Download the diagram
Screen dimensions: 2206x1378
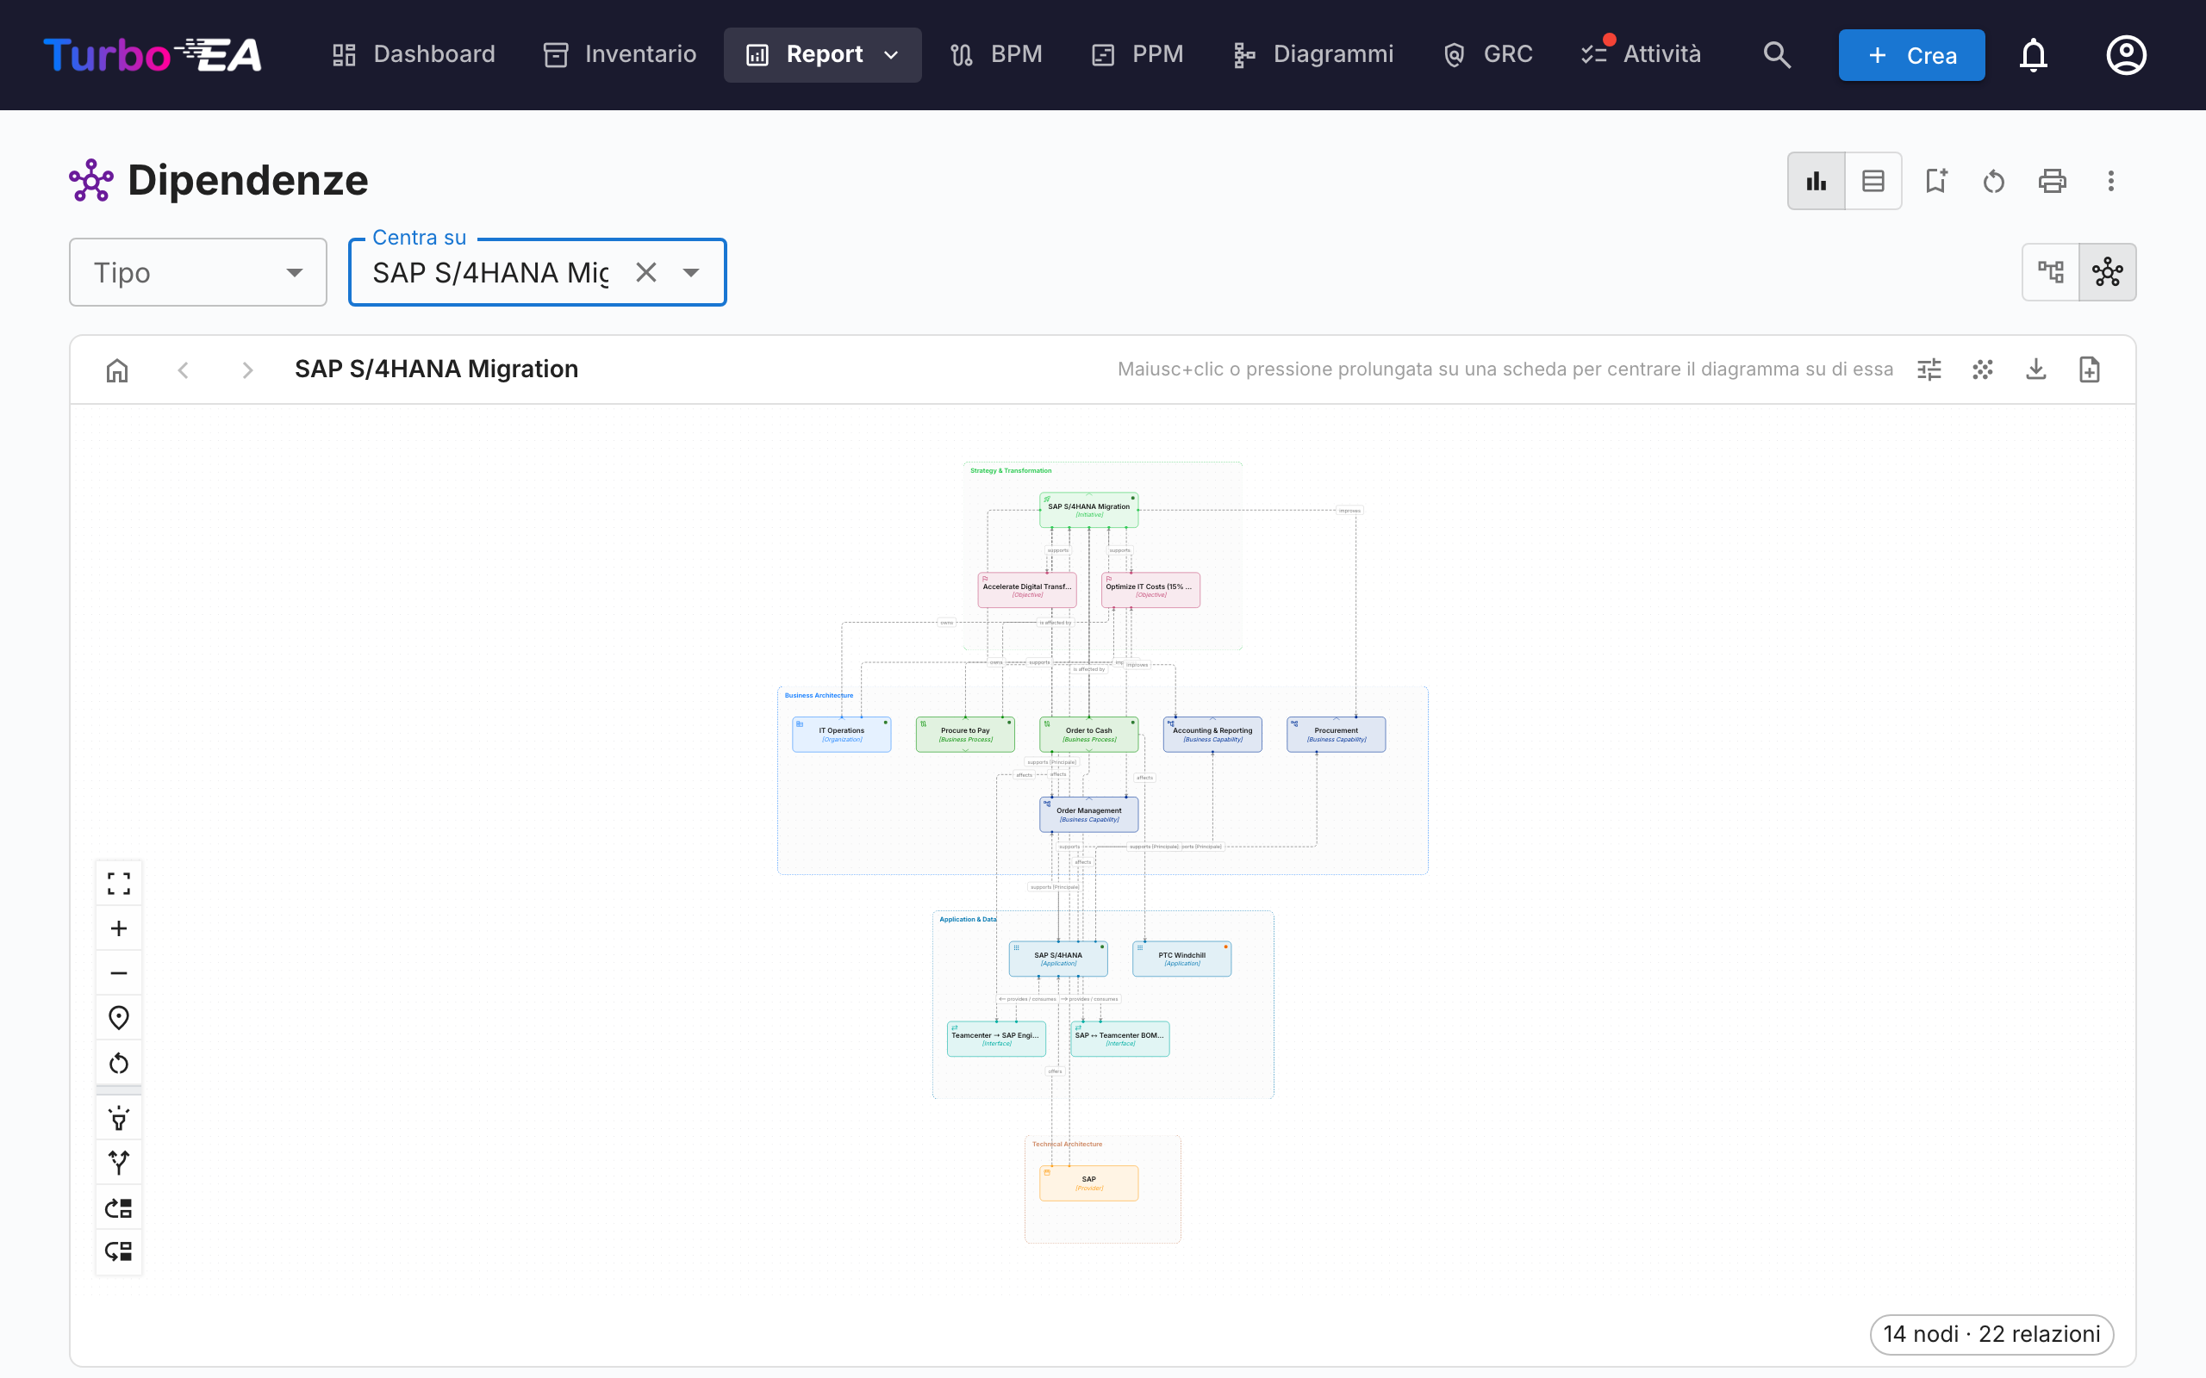tap(2035, 369)
